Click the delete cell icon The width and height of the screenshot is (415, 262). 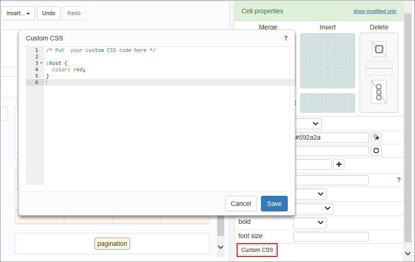coord(379,49)
